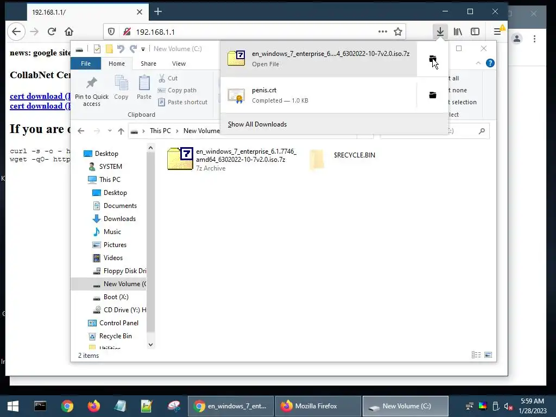Bookmark this page with the star icon
Screen dimensions: 556x417
398,32
